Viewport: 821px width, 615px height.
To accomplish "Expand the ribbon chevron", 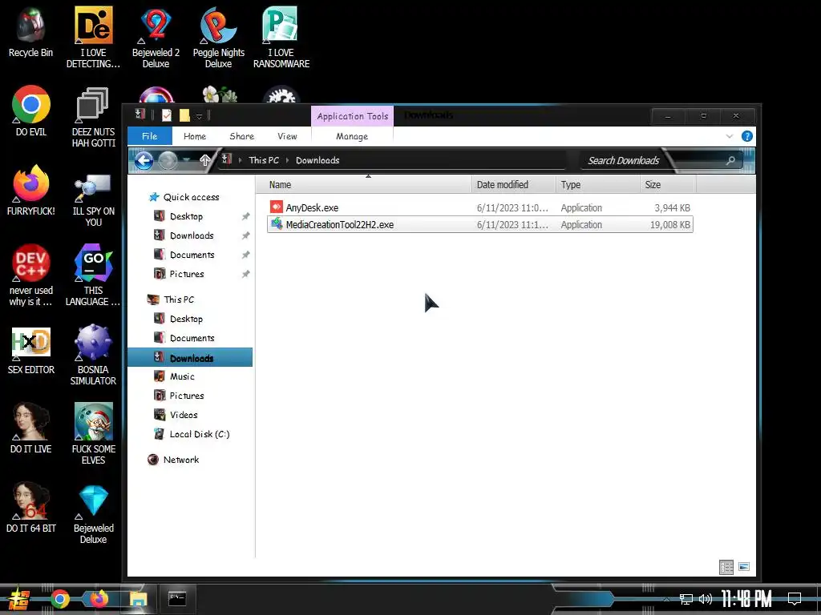I will pos(730,136).
